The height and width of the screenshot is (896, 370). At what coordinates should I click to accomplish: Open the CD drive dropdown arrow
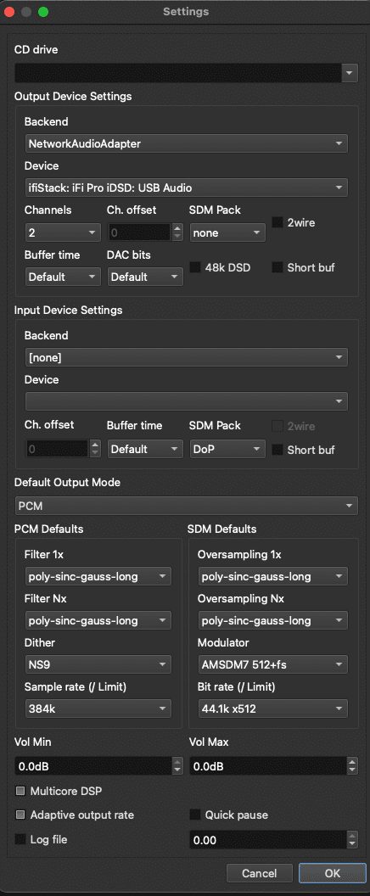coord(350,73)
